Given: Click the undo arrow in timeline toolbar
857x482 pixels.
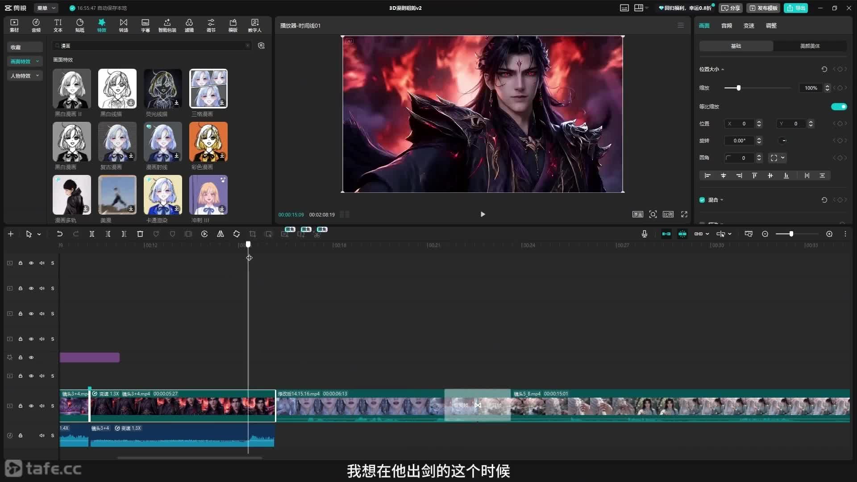Looking at the screenshot, I should point(59,234).
